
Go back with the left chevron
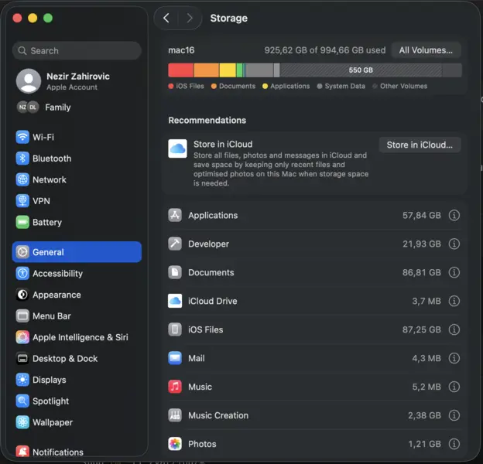click(x=166, y=18)
